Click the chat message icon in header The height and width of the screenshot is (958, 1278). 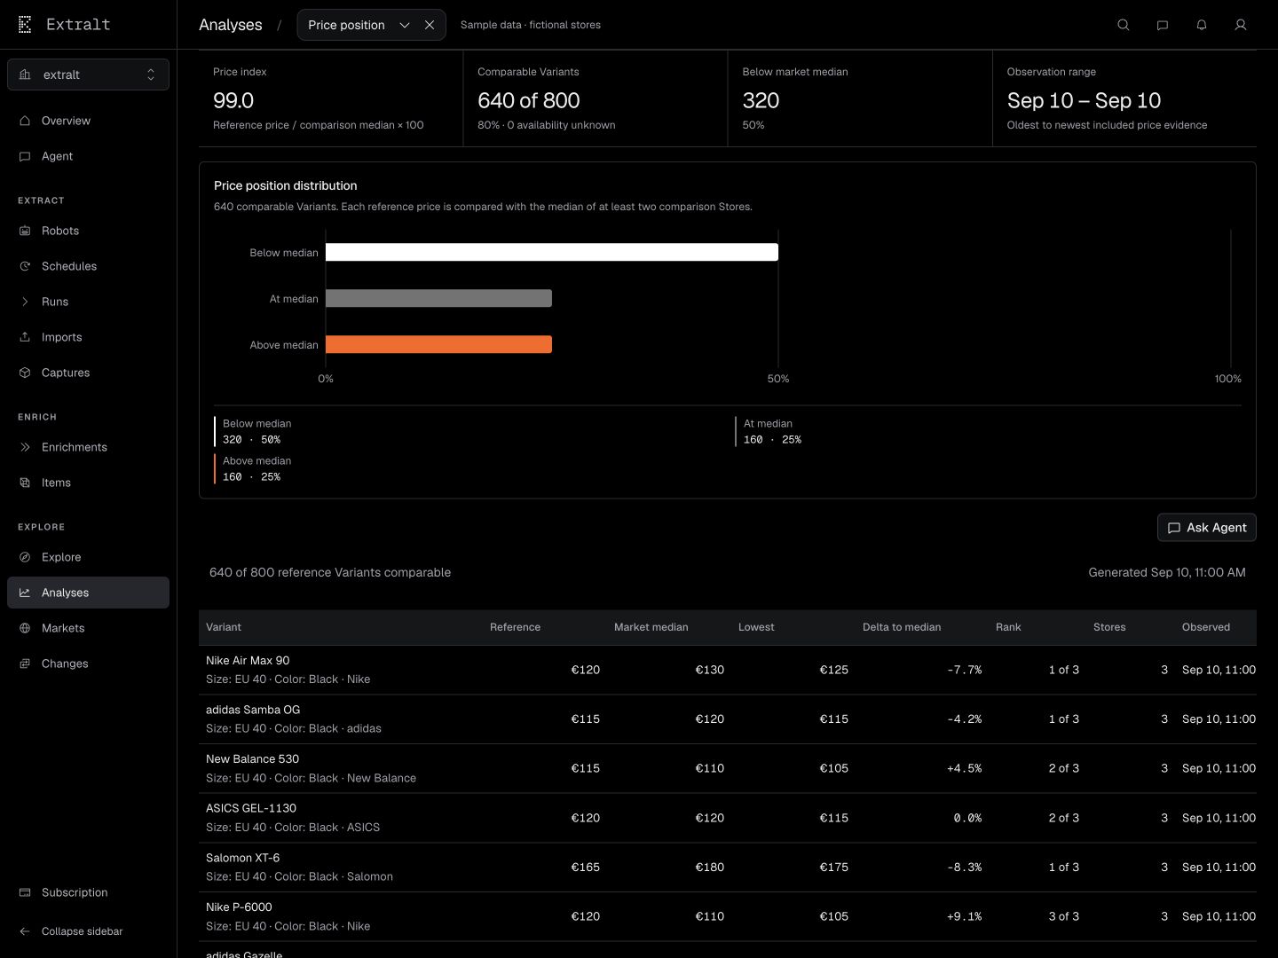(x=1163, y=25)
